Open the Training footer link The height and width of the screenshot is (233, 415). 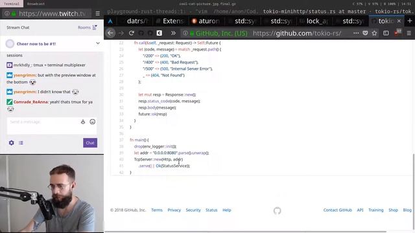(375, 210)
